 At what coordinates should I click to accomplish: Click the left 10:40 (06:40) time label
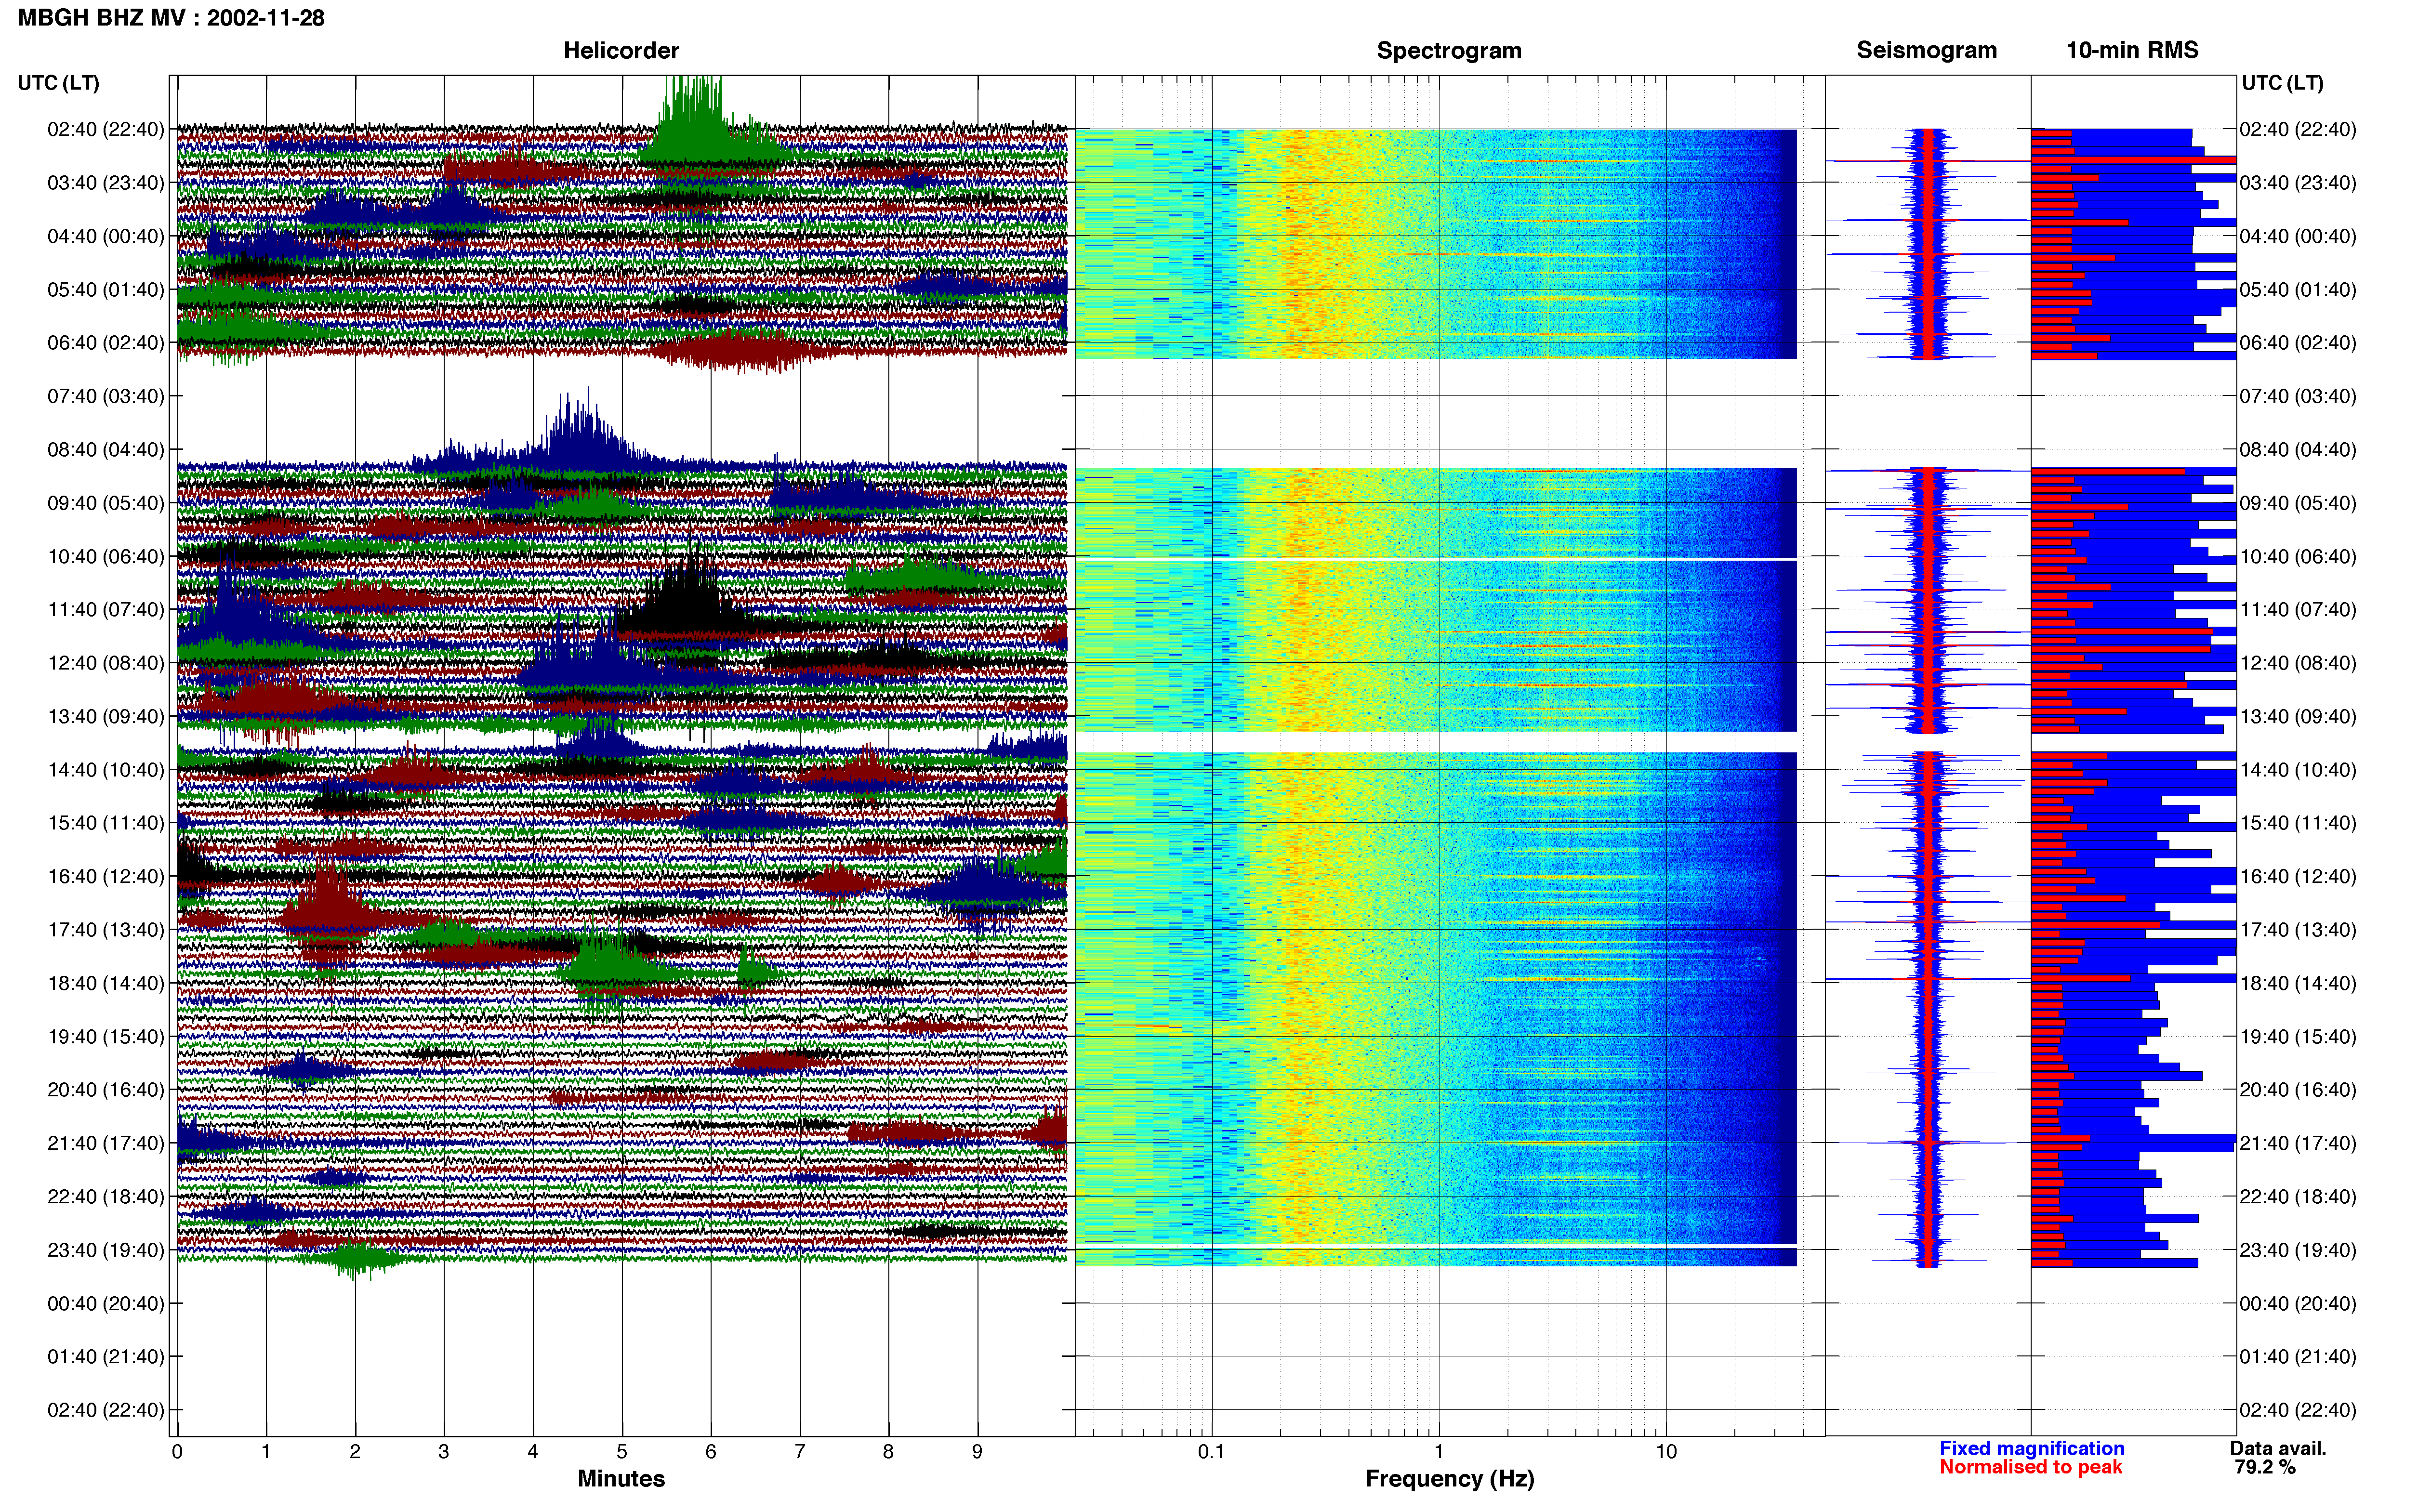(x=106, y=556)
